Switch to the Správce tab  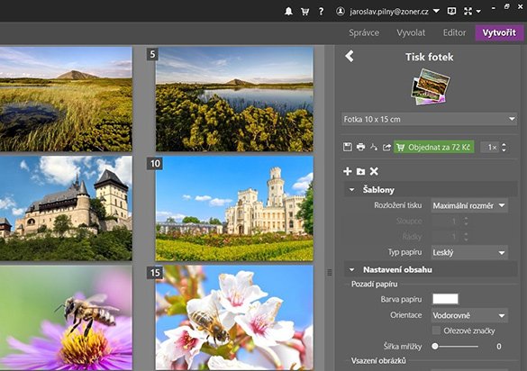tap(364, 32)
